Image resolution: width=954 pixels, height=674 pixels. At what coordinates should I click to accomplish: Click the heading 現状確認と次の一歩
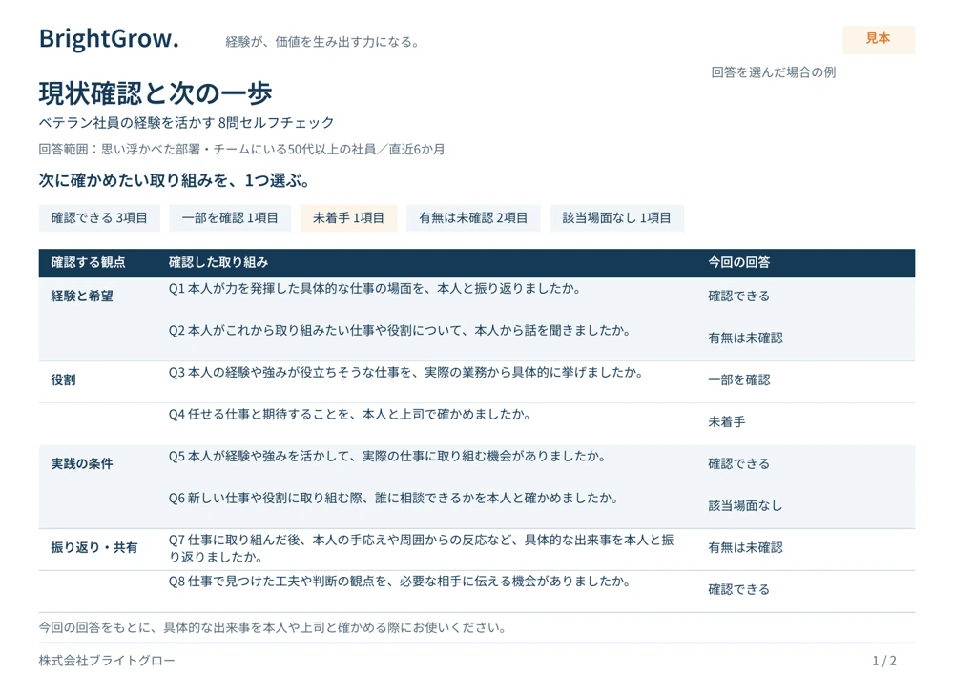click(x=156, y=93)
